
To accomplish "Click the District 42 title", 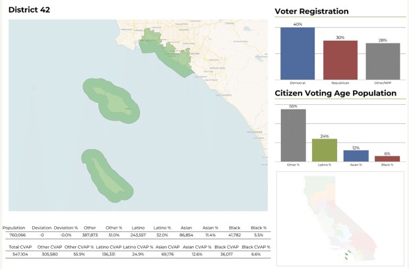I will (29, 10).
